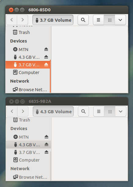Screen dimensions: 133x187
Task: Eject the 4.3 GB volume in bottom window
Action: (x=46, y=144)
